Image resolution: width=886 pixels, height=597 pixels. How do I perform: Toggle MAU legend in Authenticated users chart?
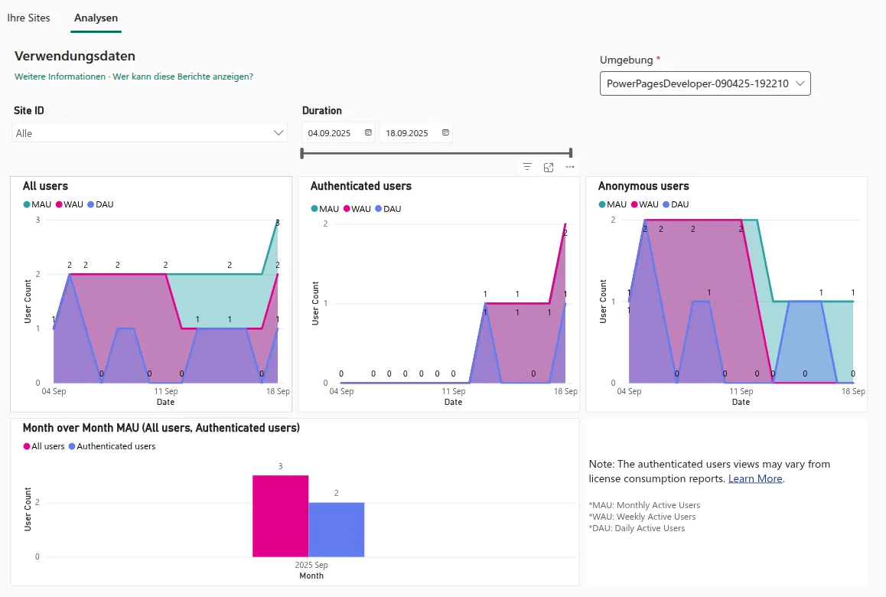coord(325,209)
